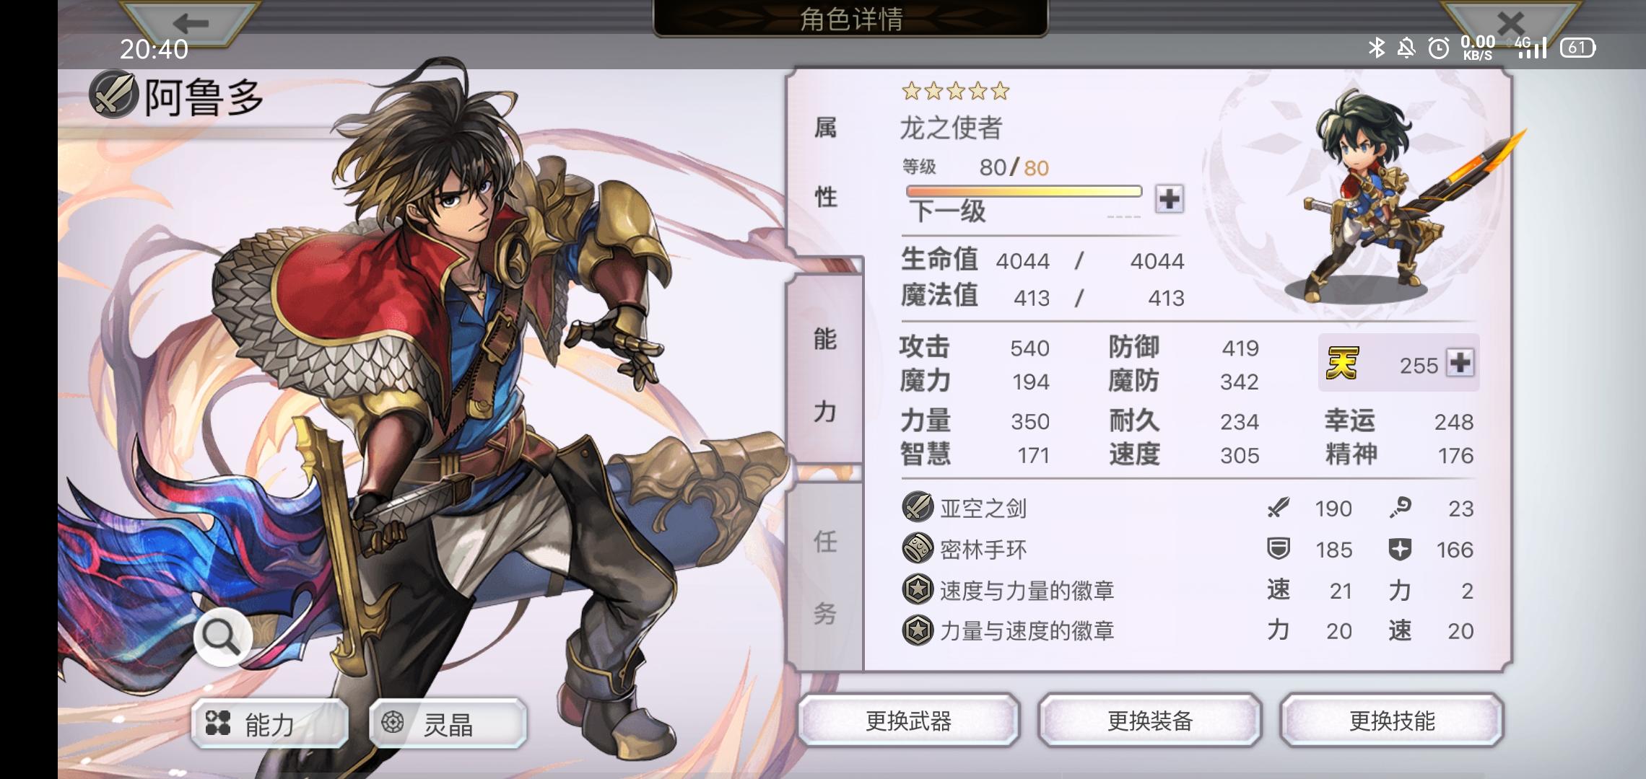The width and height of the screenshot is (1646, 779).
Task: Select the 亚空之剑 weapon sword icon
Action: (x=918, y=507)
